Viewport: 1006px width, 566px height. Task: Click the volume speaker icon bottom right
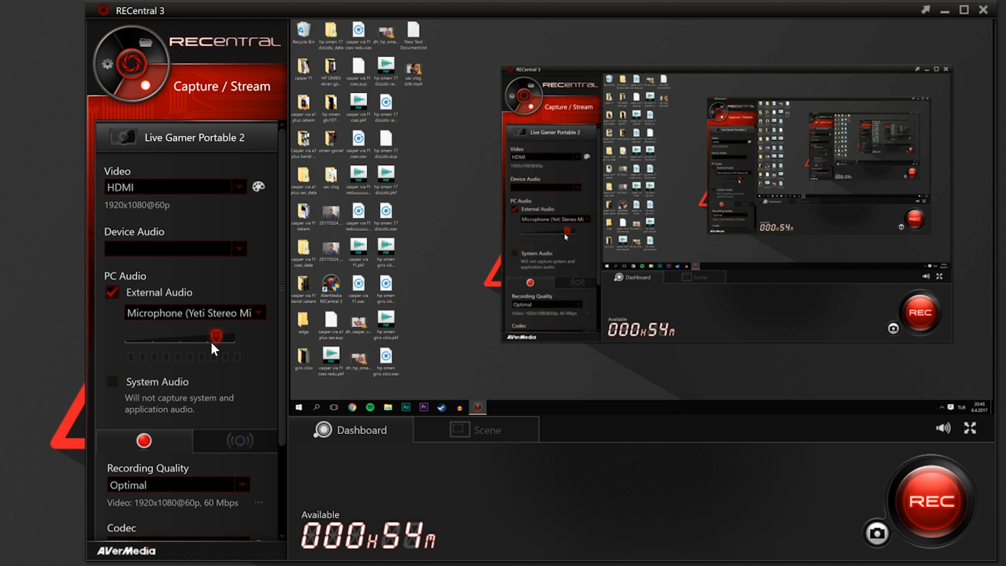pyautogui.click(x=943, y=428)
